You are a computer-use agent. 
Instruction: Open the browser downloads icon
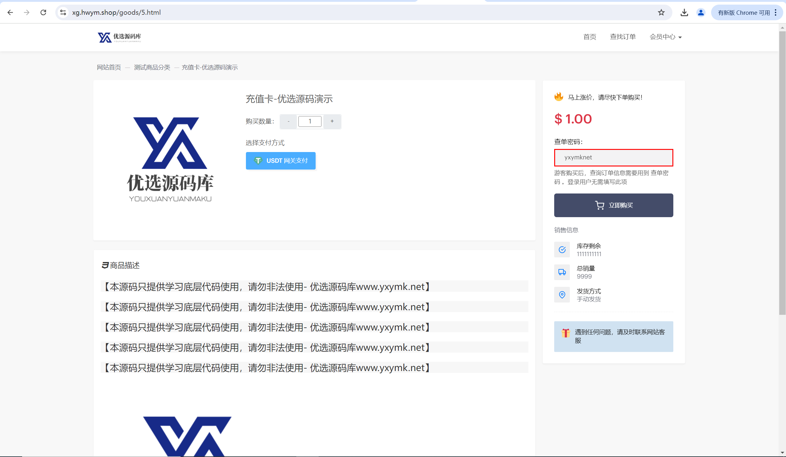coord(684,13)
